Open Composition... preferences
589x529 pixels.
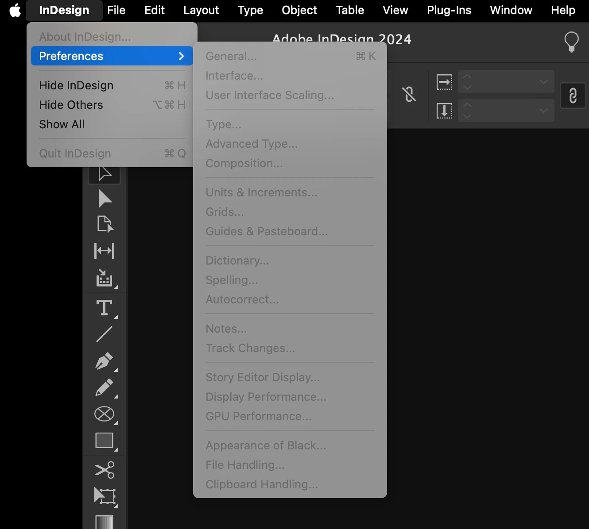point(290,163)
